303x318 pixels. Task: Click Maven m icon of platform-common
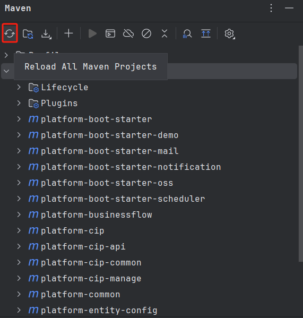[33, 294]
